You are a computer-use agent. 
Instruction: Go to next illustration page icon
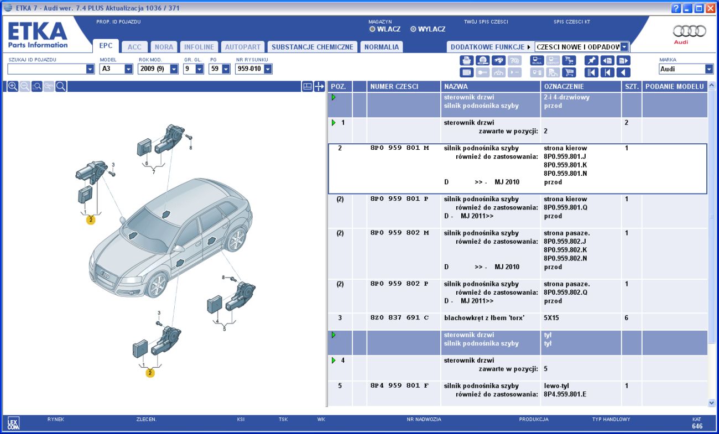click(x=623, y=60)
